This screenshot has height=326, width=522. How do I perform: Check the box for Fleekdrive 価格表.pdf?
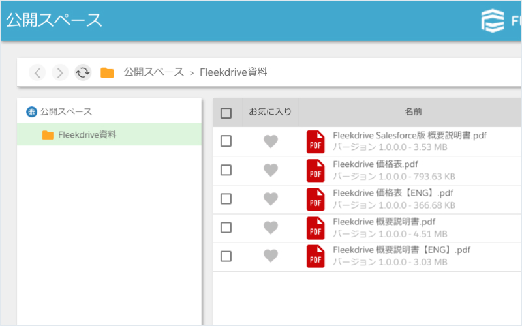[226, 170]
